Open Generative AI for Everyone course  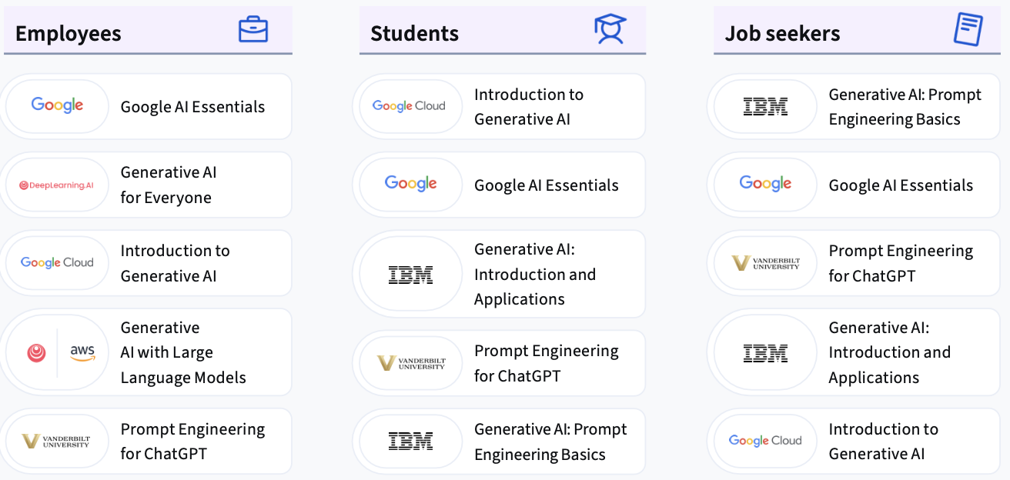click(148, 185)
